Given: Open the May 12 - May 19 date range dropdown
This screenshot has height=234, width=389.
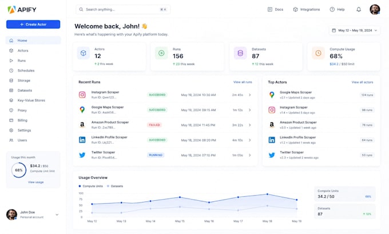Looking at the screenshot, I should click(355, 30).
